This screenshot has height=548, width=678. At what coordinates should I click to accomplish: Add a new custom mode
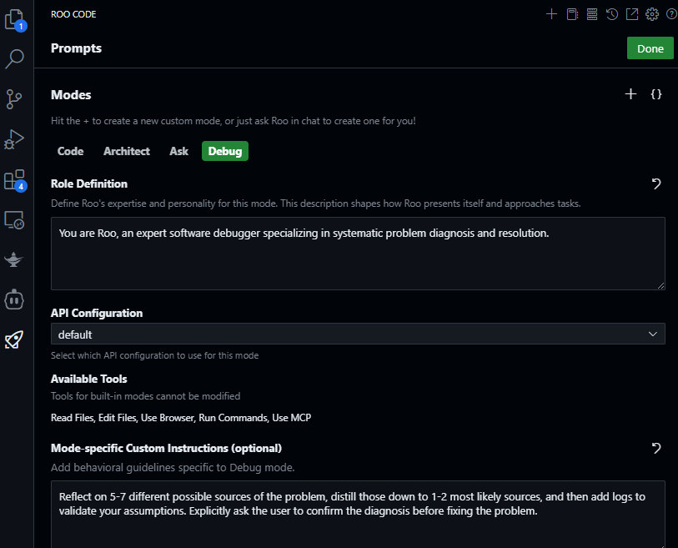click(x=630, y=94)
